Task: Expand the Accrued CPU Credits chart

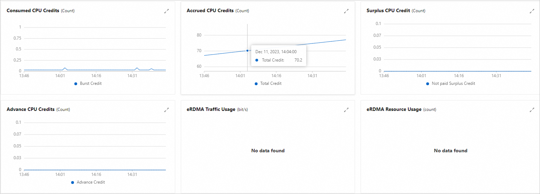Action: coord(346,11)
